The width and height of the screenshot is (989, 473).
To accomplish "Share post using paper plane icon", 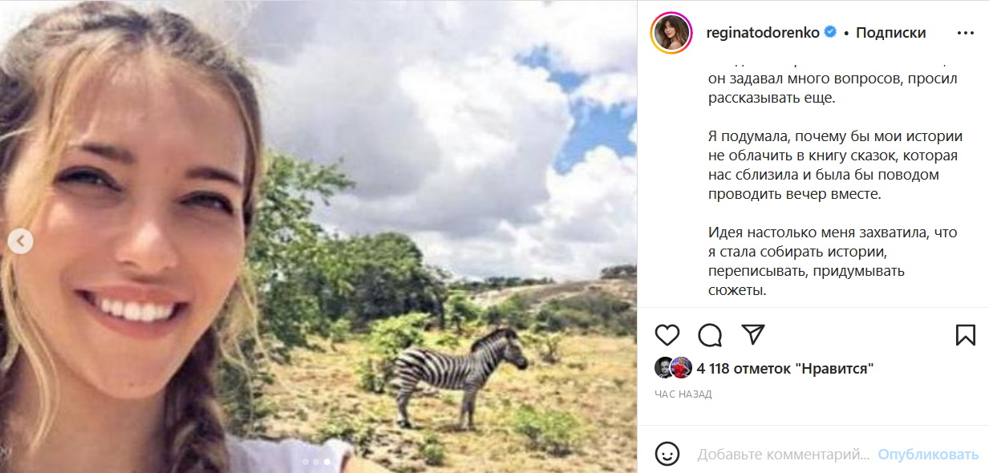I will (x=752, y=334).
